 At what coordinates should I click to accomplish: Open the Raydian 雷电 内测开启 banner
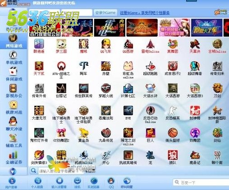[109, 27]
